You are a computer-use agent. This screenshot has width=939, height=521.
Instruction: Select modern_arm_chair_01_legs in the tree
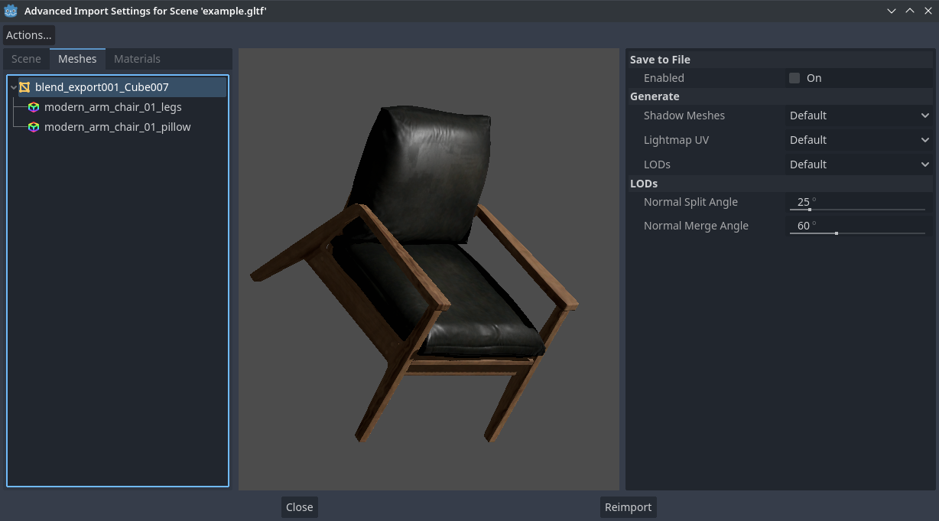point(112,107)
